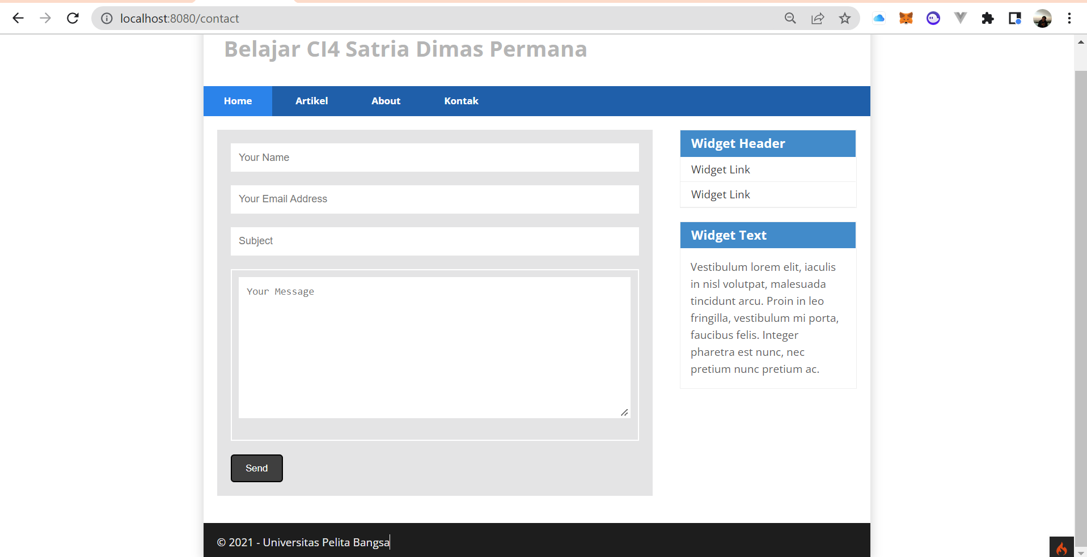Open the purple circular extension icon
The image size is (1087, 557).
(x=933, y=19)
